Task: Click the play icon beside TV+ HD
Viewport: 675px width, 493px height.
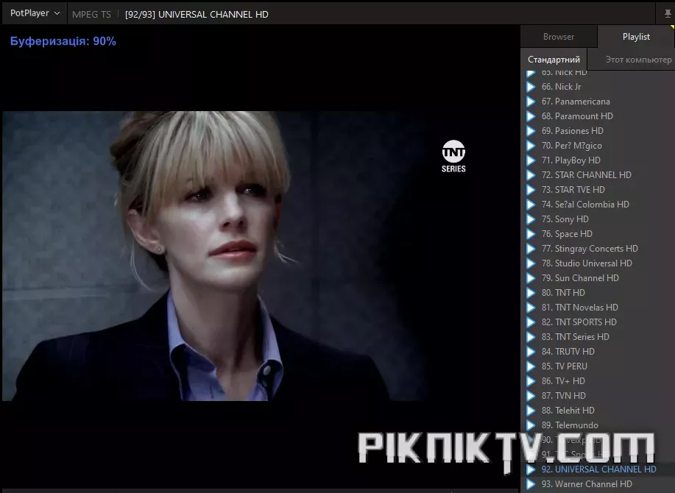Action: pyautogui.click(x=531, y=381)
